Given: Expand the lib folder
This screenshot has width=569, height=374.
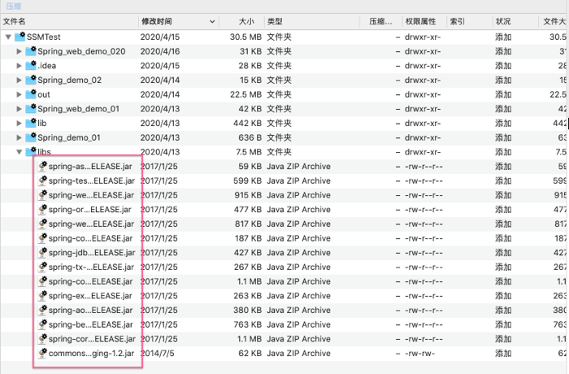Looking at the screenshot, I should (x=20, y=123).
